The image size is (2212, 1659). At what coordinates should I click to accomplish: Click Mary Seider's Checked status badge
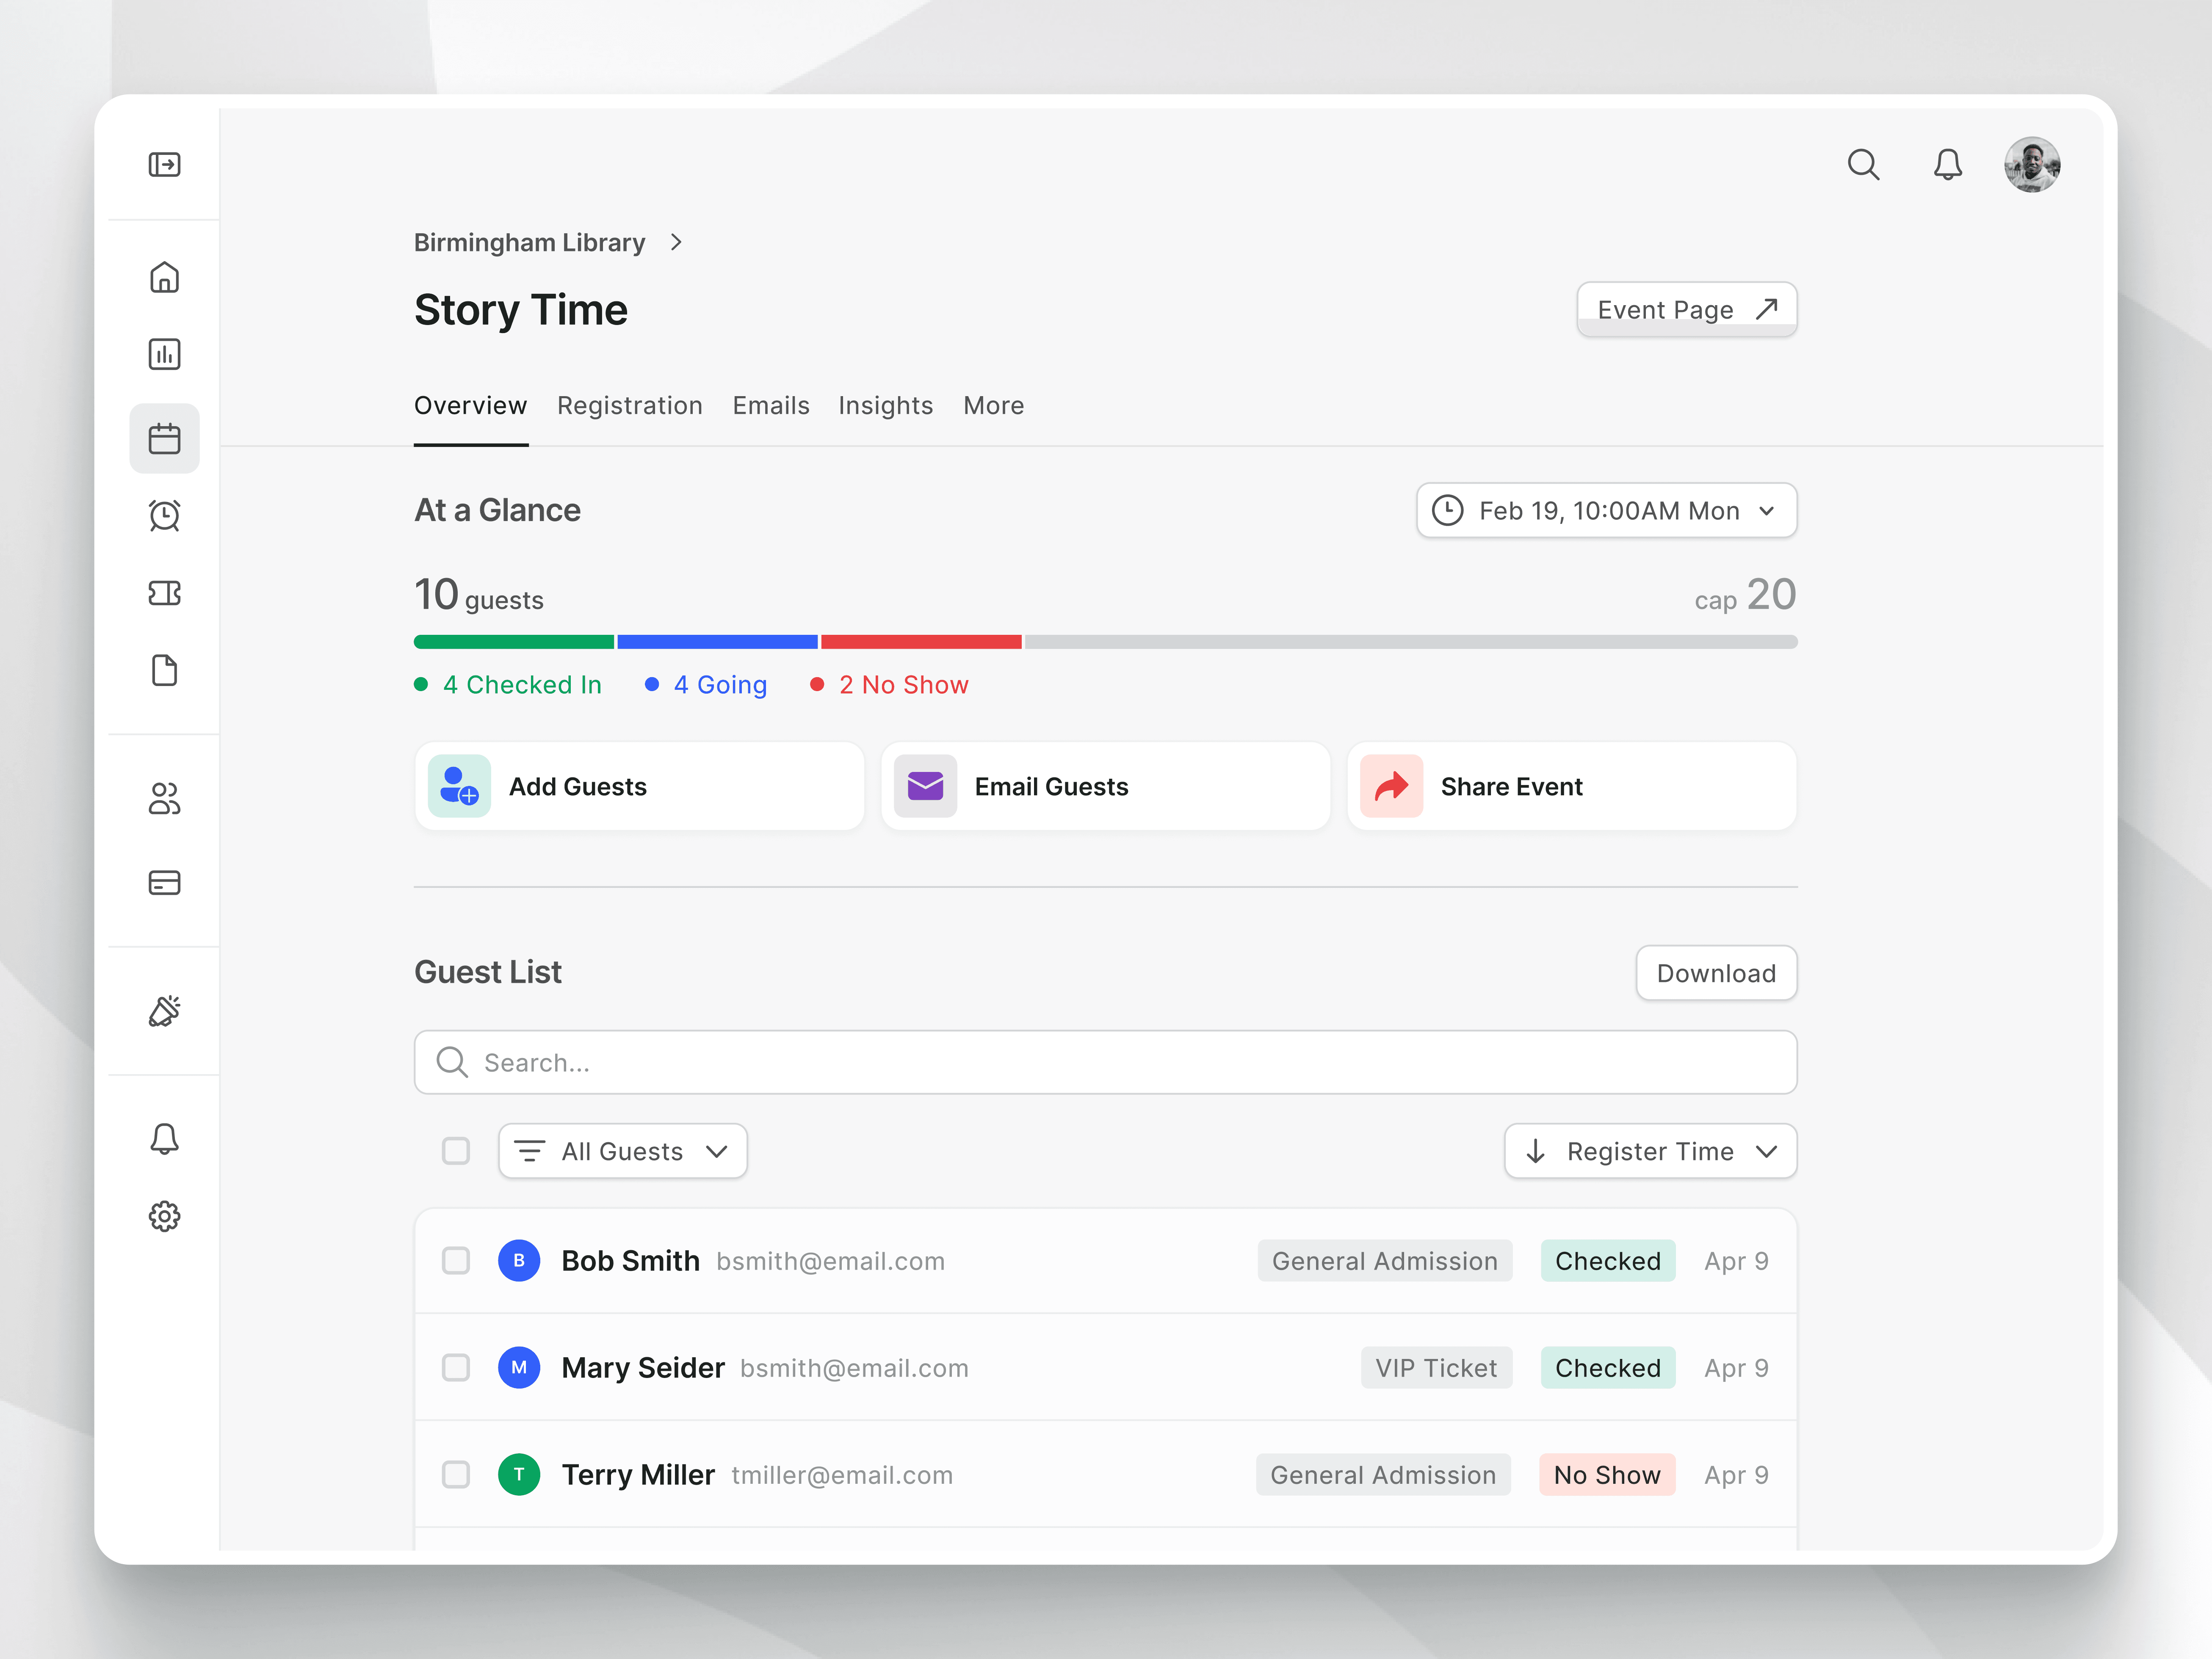(x=1608, y=1368)
